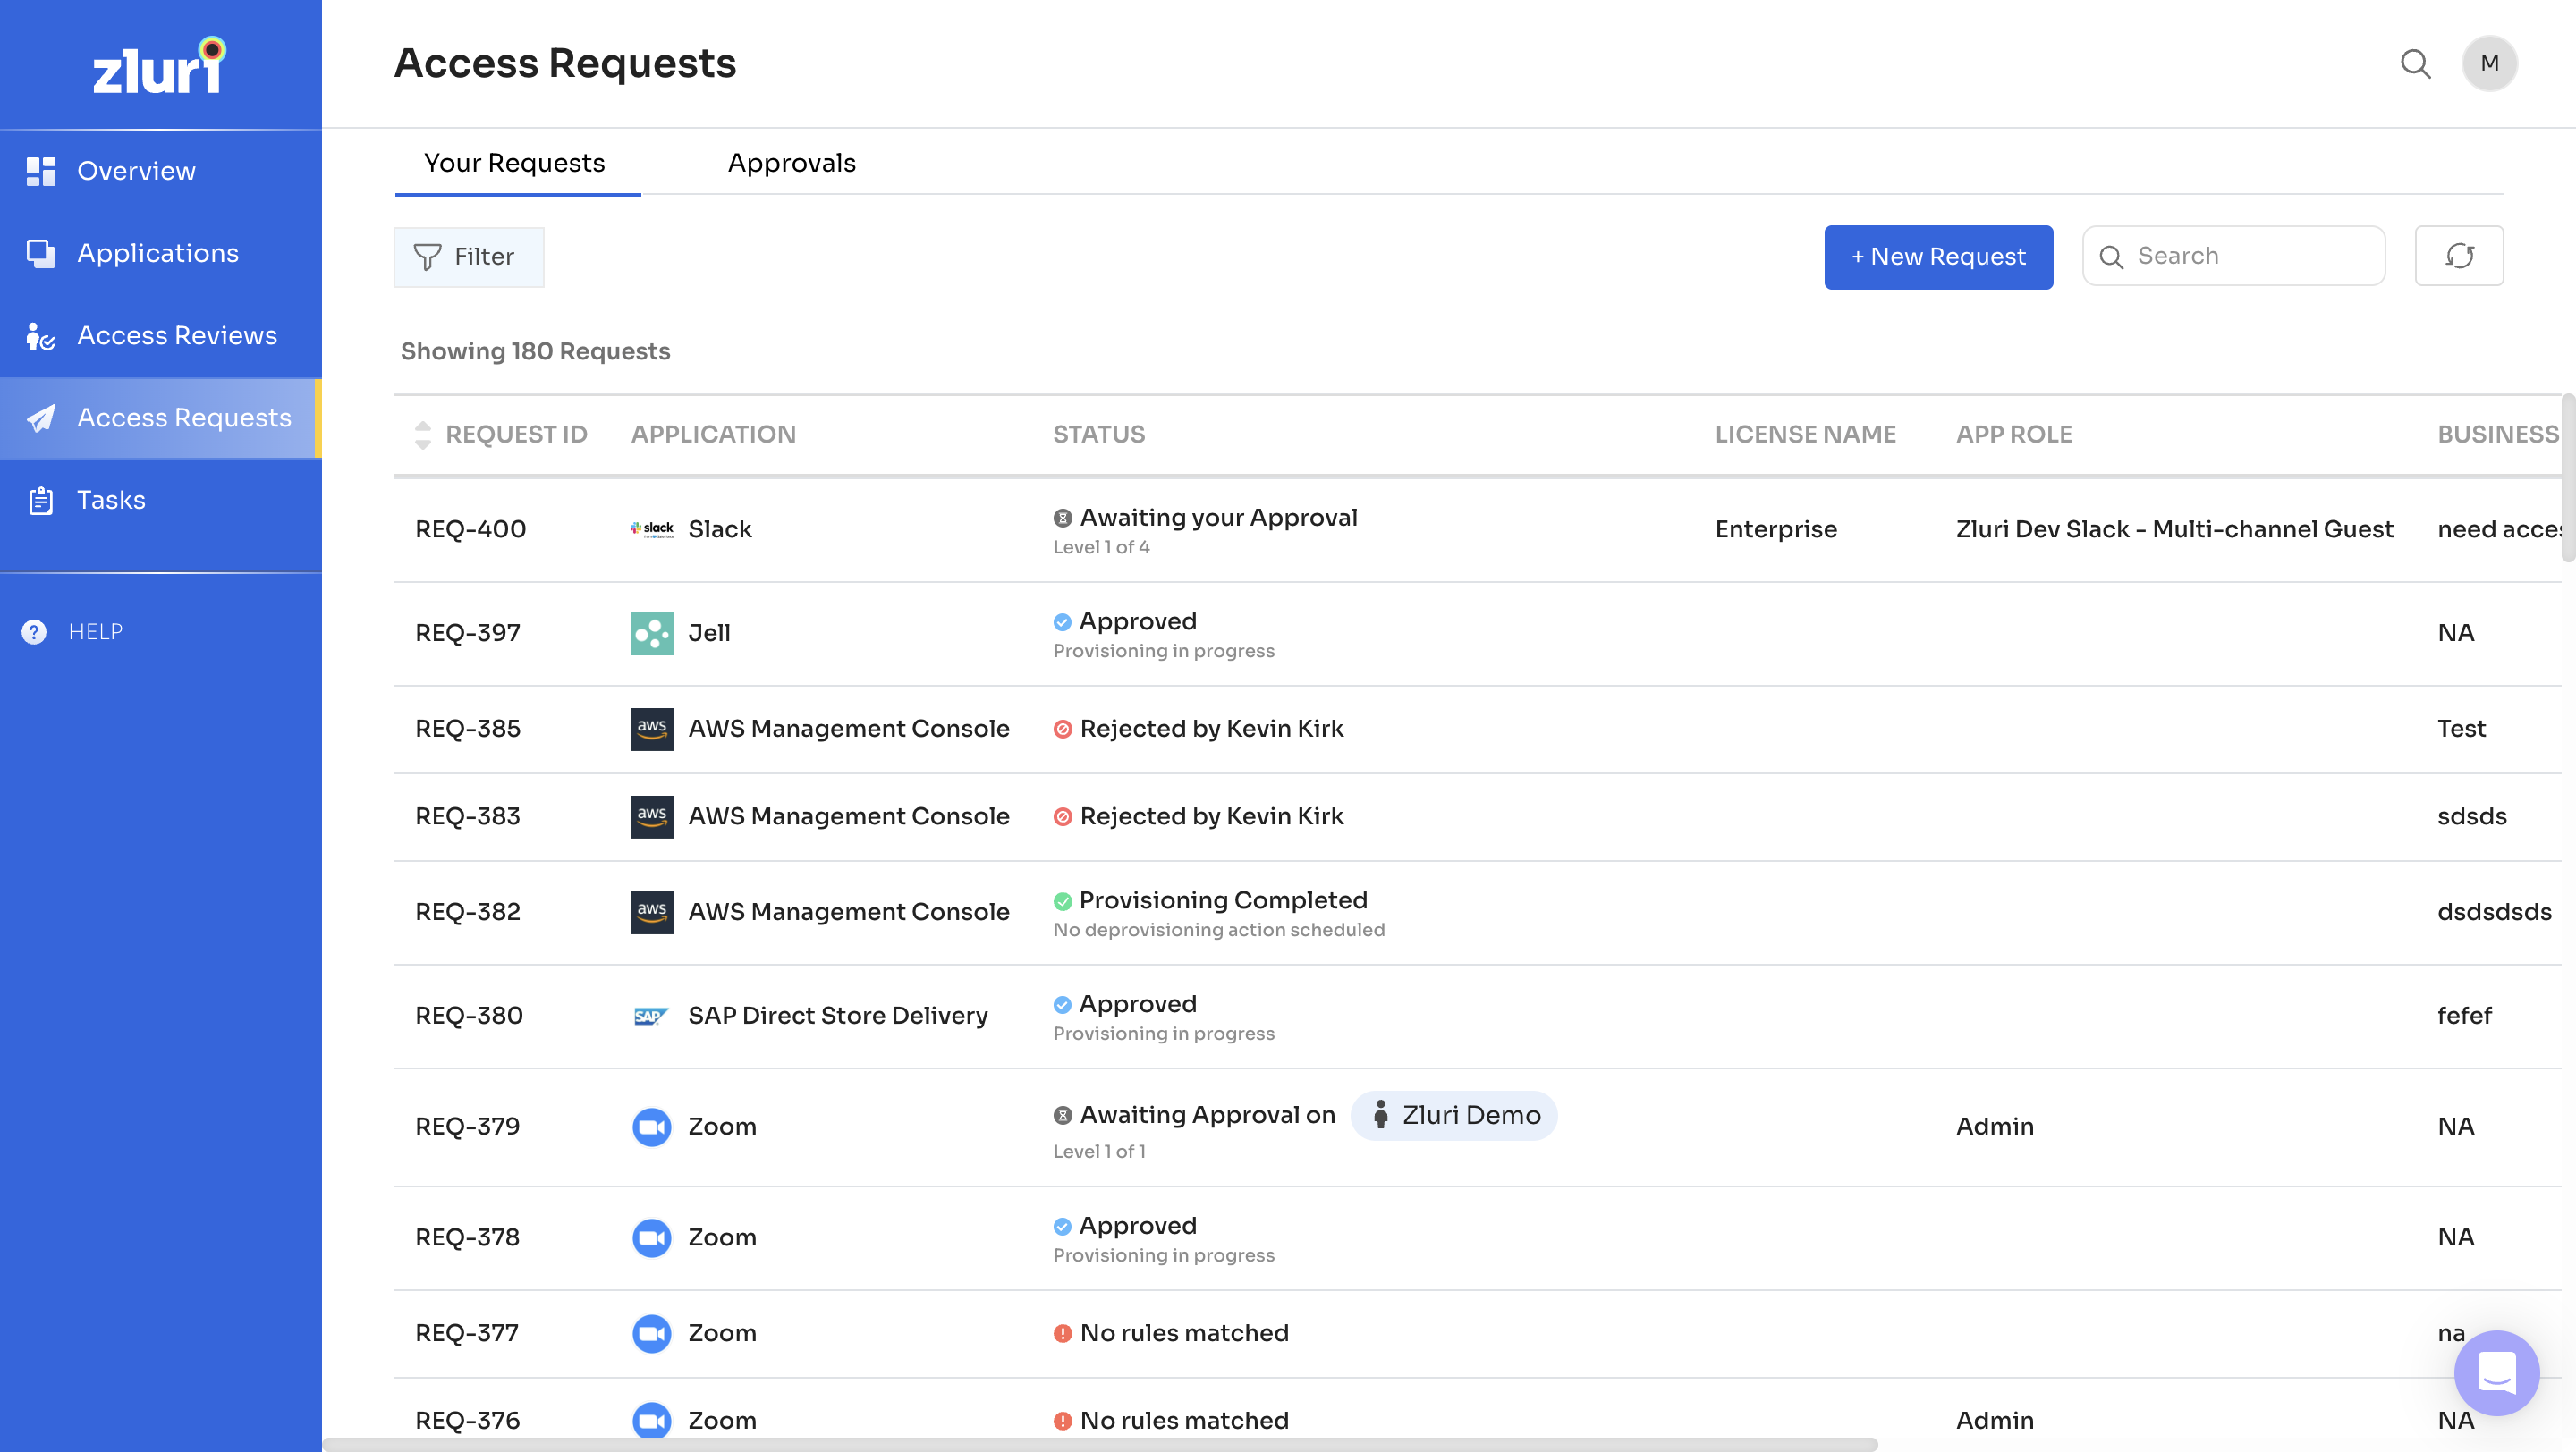This screenshot has width=2576, height=1452.
Task: Click Zoom icon in REQ-377 row
Action: coord(652,1334)
